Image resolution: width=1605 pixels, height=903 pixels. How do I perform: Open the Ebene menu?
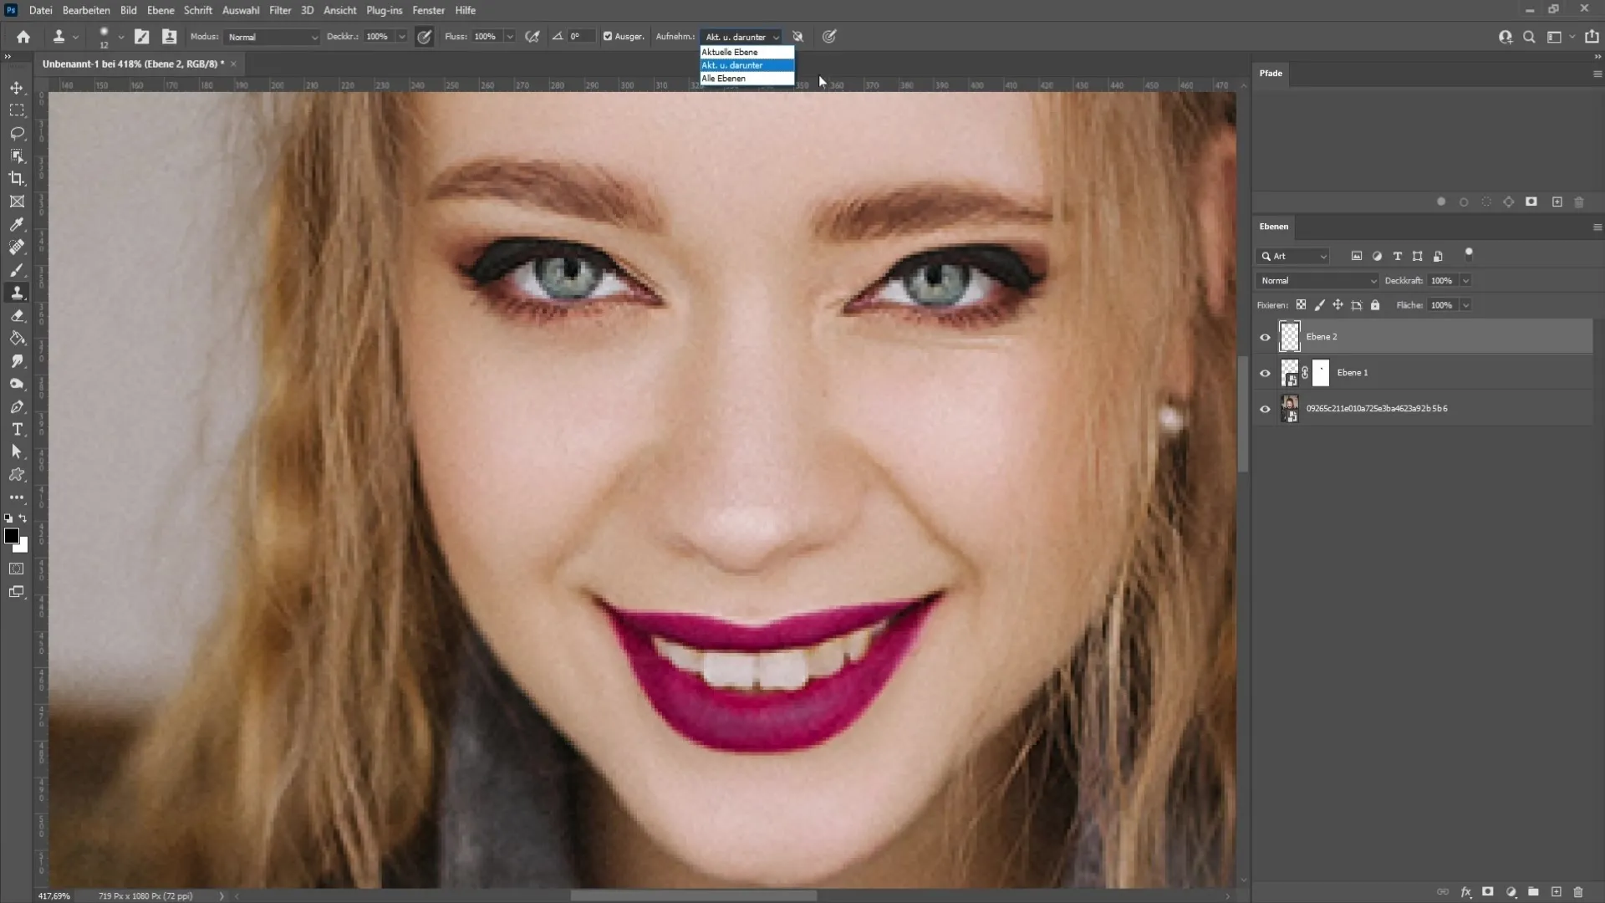(x=159, y=10)
